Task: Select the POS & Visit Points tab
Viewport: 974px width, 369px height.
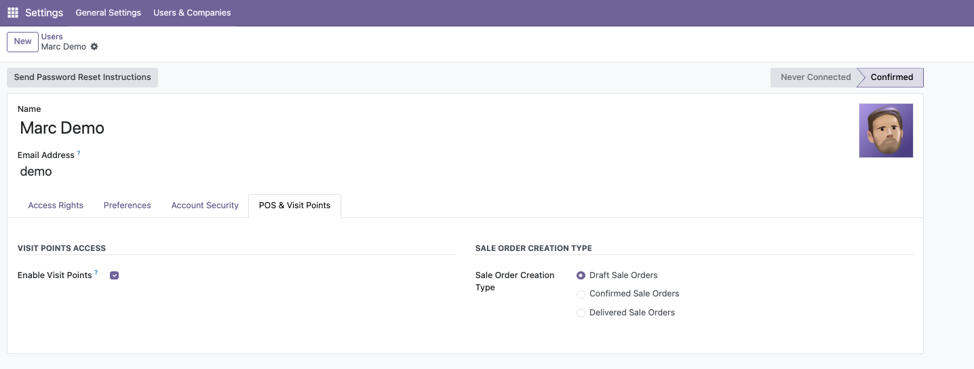Action: 294,206
